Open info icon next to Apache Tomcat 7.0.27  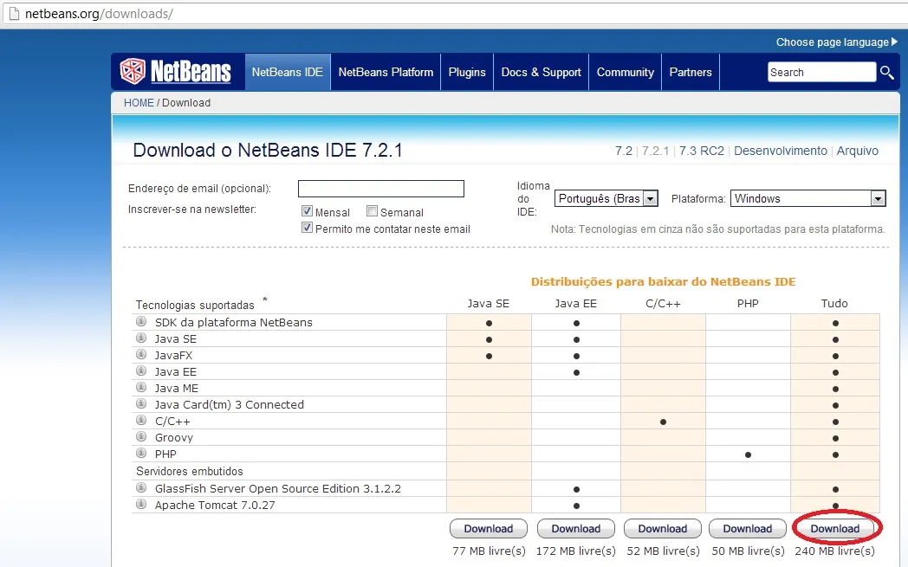coord(141,505)
